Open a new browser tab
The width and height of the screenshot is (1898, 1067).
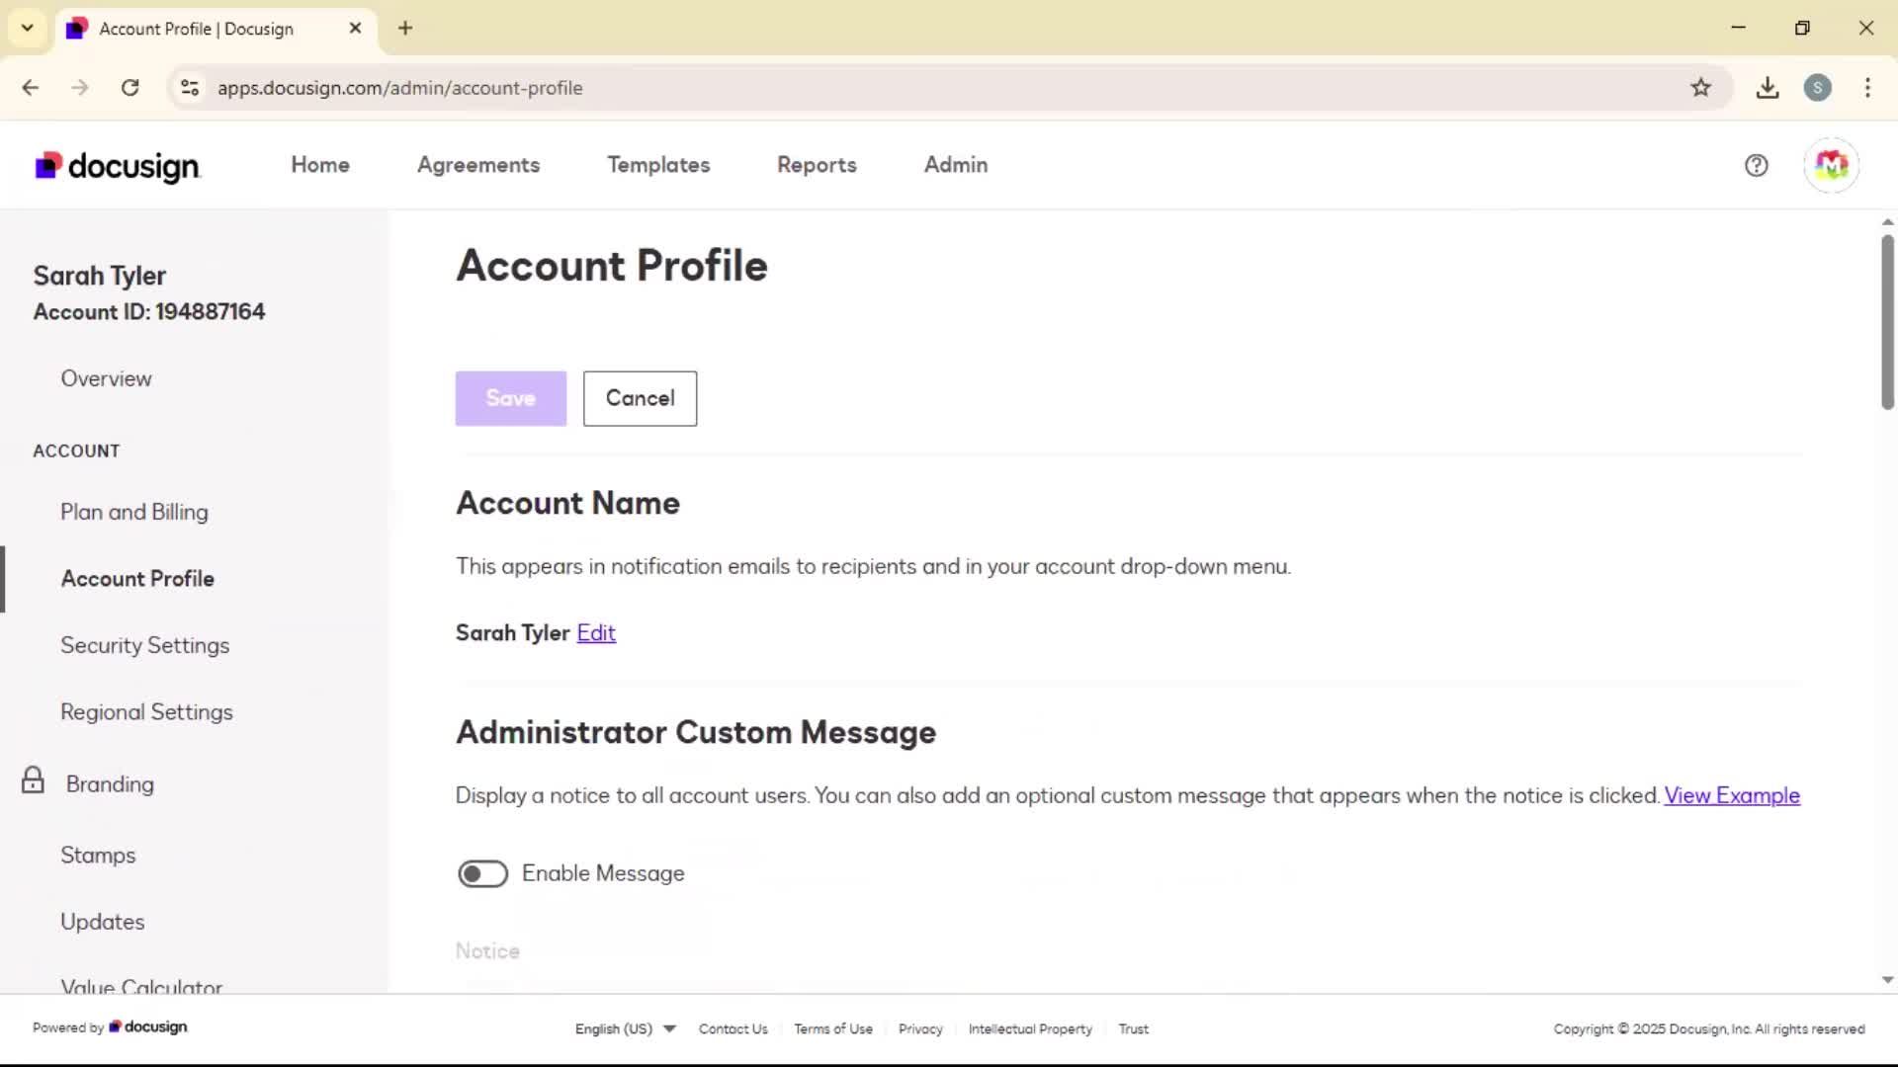pyautogui.click(x=405, y=28)
